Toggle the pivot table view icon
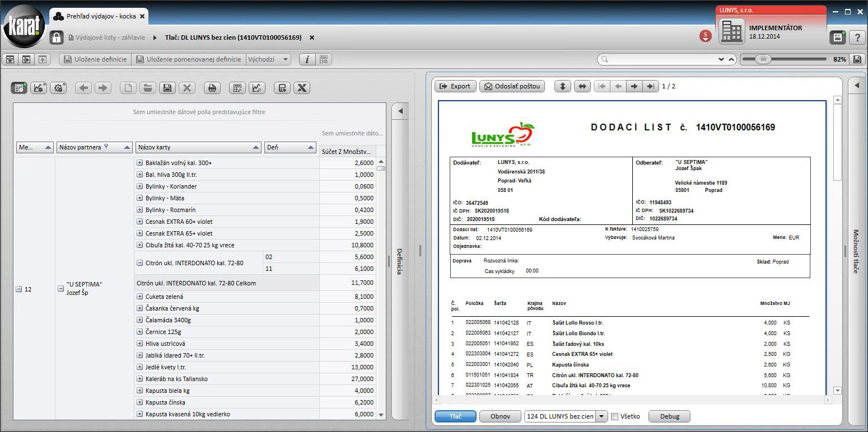The width and height of the screenshot is (868, 432). pos(19,88)
